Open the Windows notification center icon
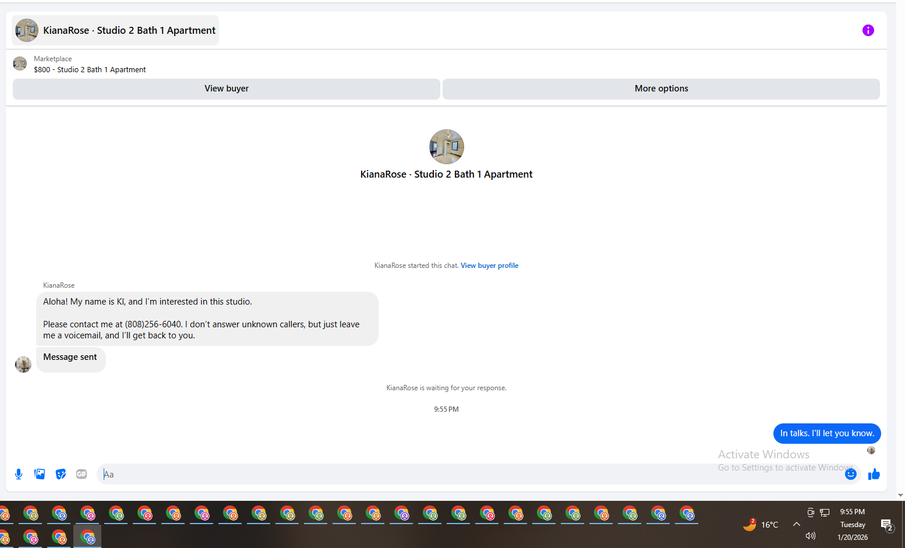Viewport: 905px width, 548px height. pos(887,525)
